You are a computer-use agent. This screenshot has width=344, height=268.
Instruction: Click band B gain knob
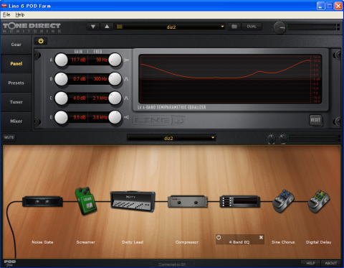[x=62, y=79]
